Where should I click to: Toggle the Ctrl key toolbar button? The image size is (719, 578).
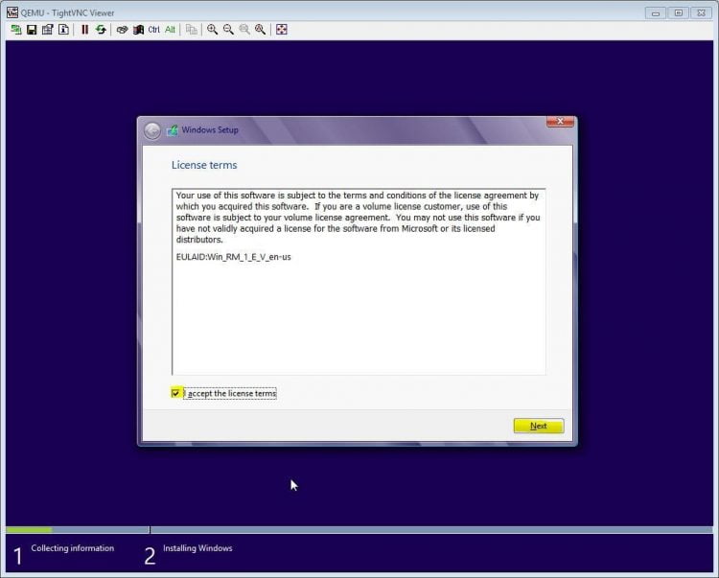pyautogui.click(x=154, y=30)
